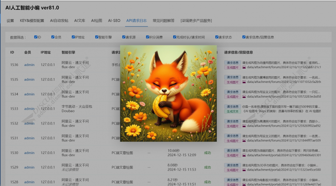
Task: Click the image icon in row 1534
Action: (x=244, y=96)
